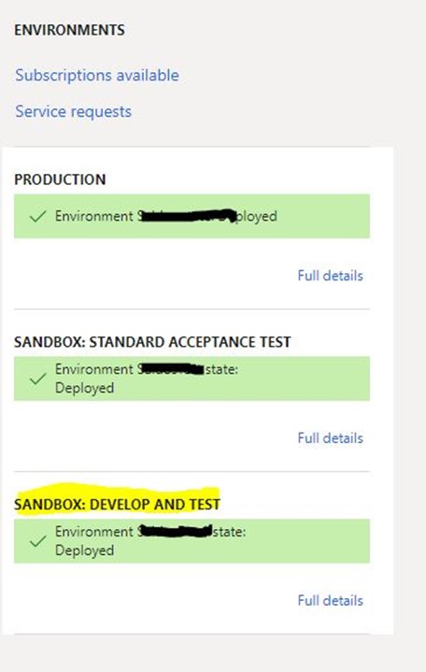View Full details for Develop and Test sandbox

point(331,600)
